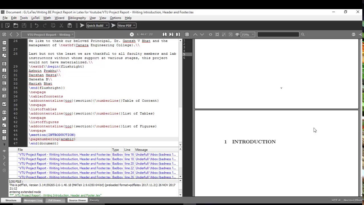Copy selection with Copy icon

[x=53, y=26]
